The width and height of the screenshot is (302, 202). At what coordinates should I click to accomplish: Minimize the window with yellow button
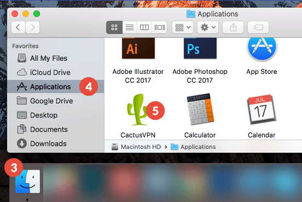tap(26, 14)
